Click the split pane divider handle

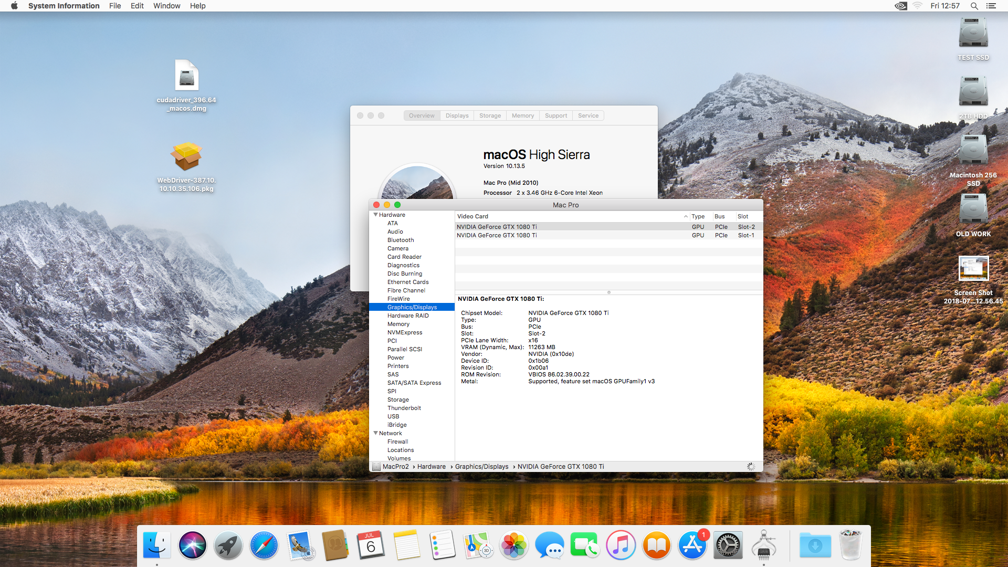tap(609, 292)
